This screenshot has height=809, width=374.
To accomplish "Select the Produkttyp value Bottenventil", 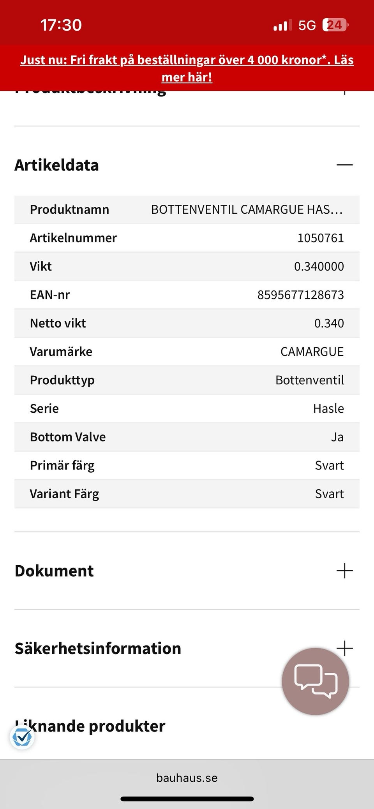I will tap(310, 380).
